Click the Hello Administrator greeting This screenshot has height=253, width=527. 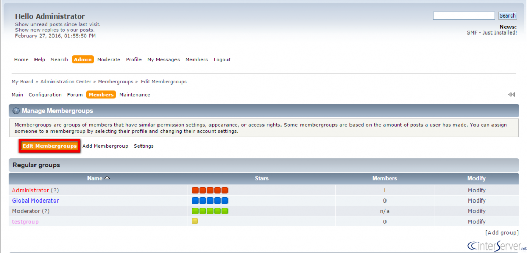(50, 16)
